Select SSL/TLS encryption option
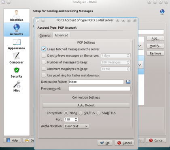The height and width of the screenshot is (150, 170). pyautogui.click(x=81, y=113)
